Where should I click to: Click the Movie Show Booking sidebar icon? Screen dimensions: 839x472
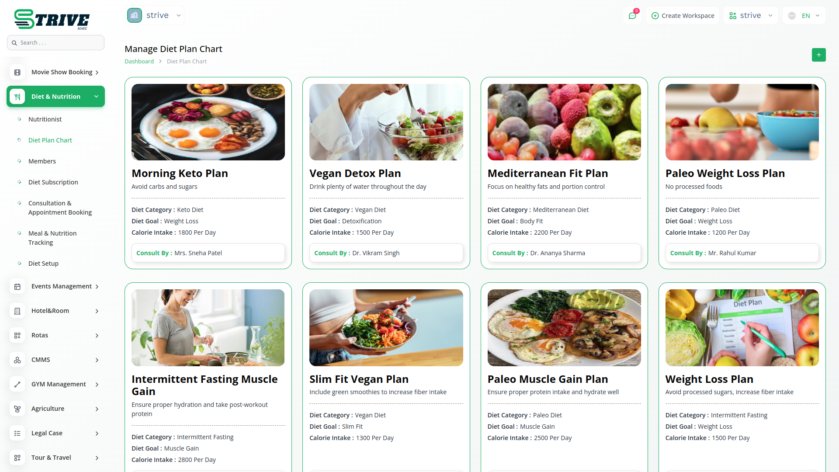(17, 73)
